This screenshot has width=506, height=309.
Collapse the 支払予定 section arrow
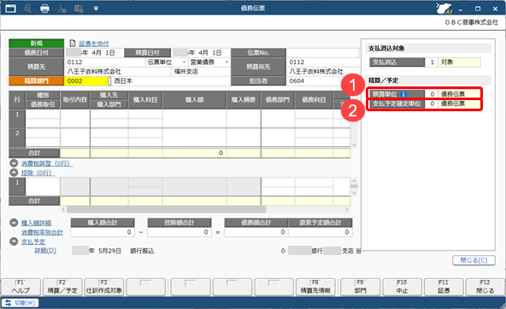coord(14,241)
